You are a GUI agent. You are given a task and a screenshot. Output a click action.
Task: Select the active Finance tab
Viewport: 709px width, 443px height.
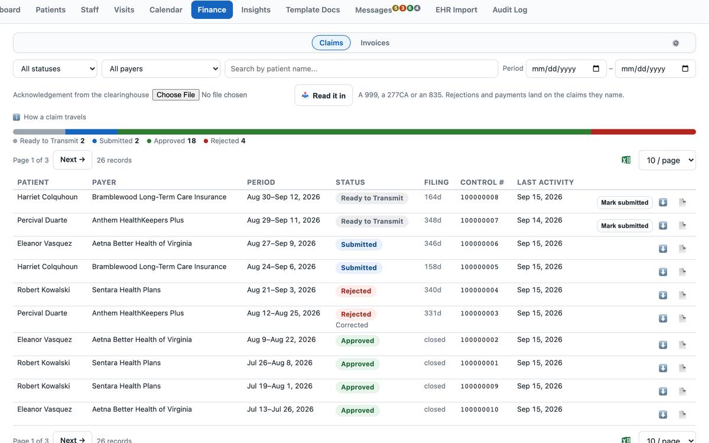click(x=212, y=9)
